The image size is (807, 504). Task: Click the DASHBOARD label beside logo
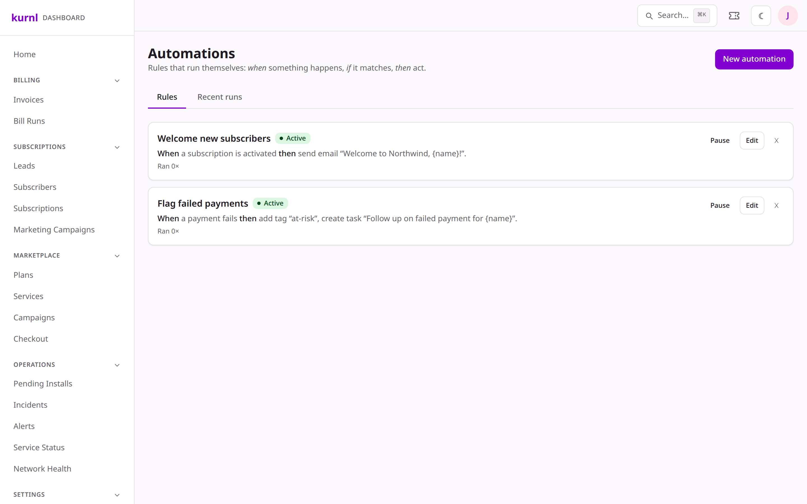[64, 18]
